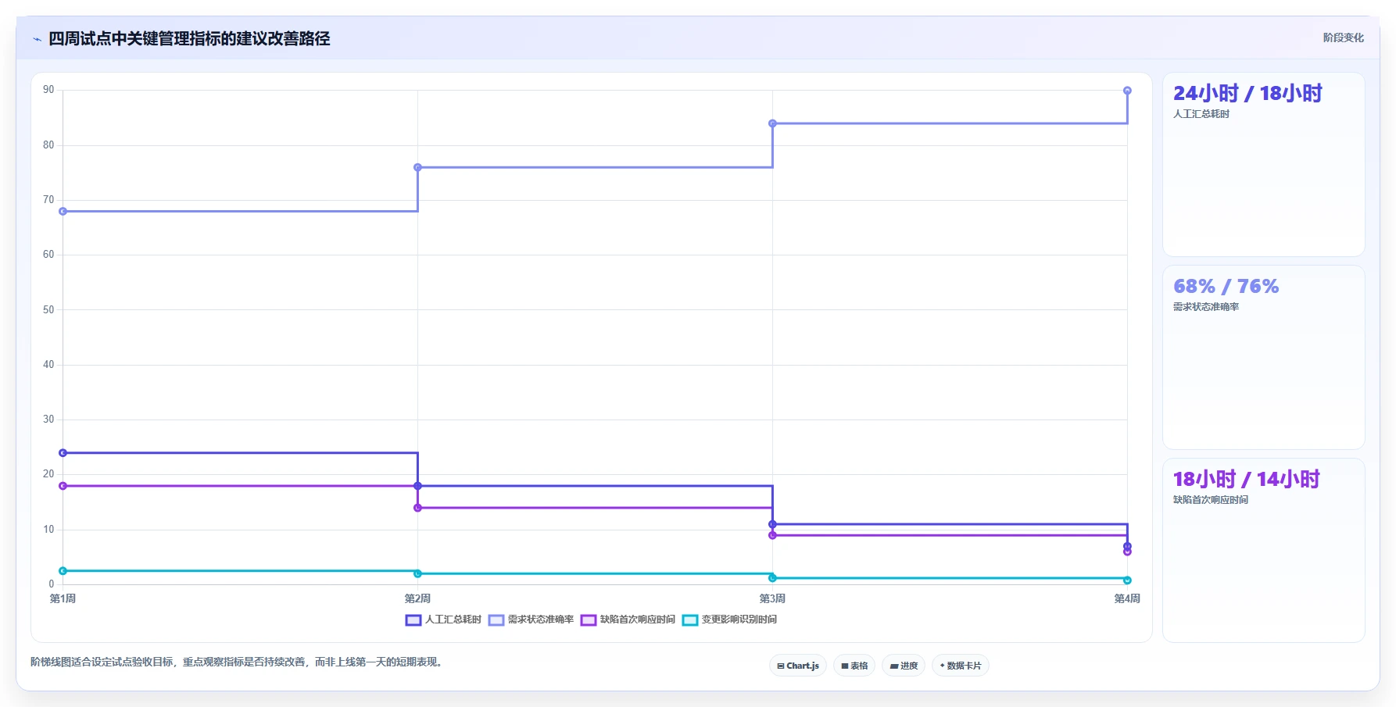
Task: Click the 数据卡片 chip
Action: (x=961, y=666)
